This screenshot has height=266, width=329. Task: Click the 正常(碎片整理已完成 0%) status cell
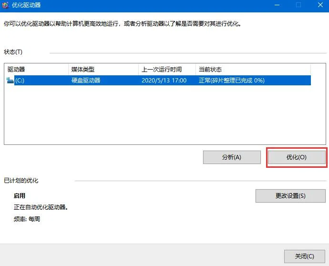point(232,81)
